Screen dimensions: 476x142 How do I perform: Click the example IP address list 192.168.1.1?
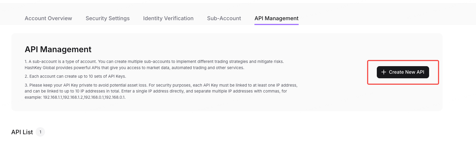(x=84, y=97)
